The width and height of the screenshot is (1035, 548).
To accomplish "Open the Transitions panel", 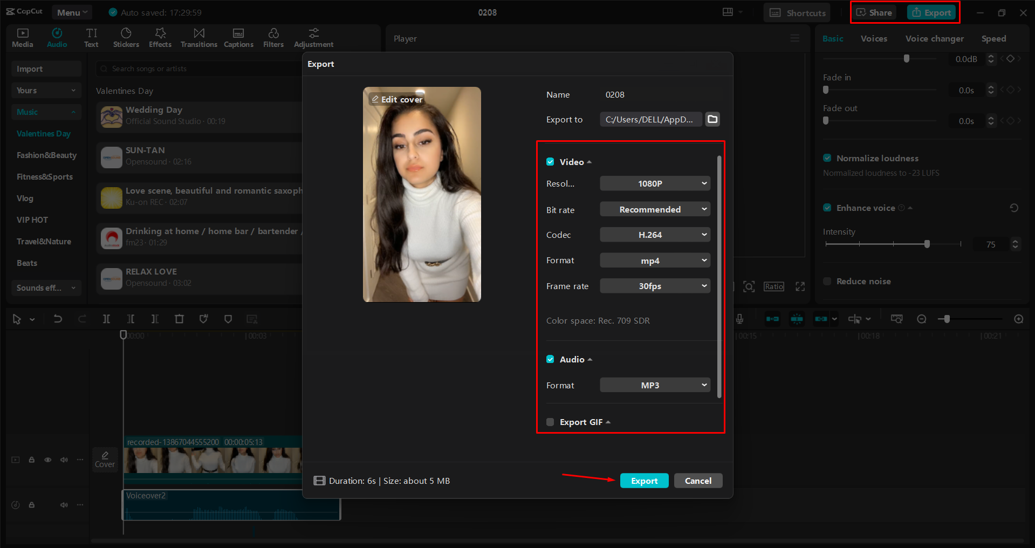I will 198,37.
